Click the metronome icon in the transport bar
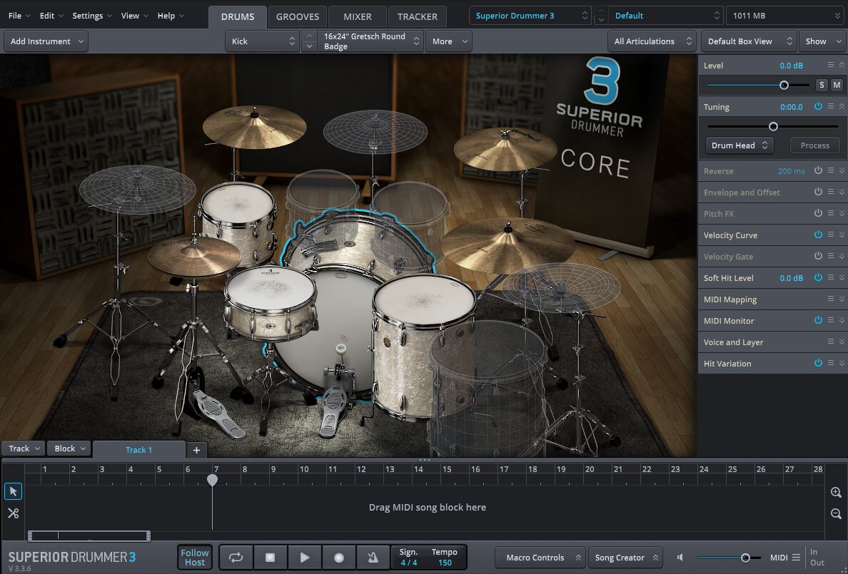The image size is (848, 574). click(373, 557)
